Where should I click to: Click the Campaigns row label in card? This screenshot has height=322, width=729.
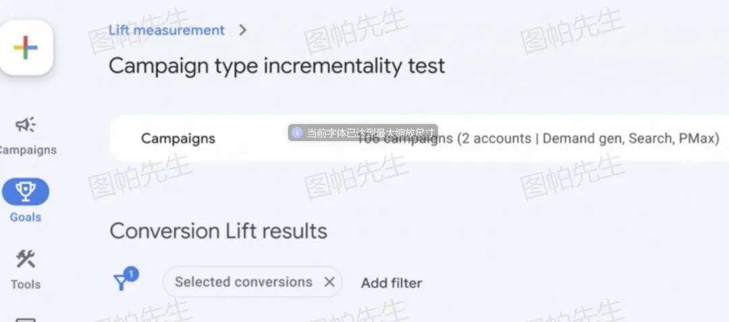(178, 139)
